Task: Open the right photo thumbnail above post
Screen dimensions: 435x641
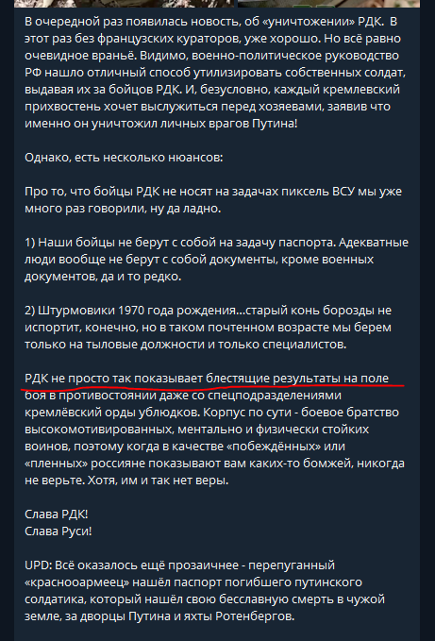Action: (x=328, y=3)
